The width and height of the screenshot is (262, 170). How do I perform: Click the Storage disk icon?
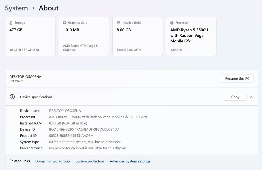(x=11, y=23)
